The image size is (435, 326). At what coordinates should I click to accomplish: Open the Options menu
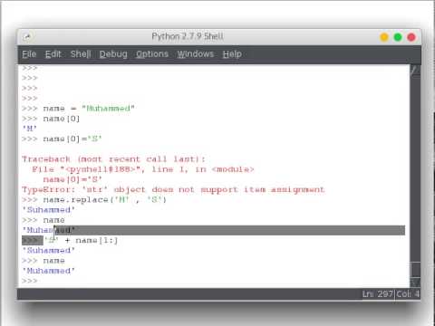pos(152,54)
